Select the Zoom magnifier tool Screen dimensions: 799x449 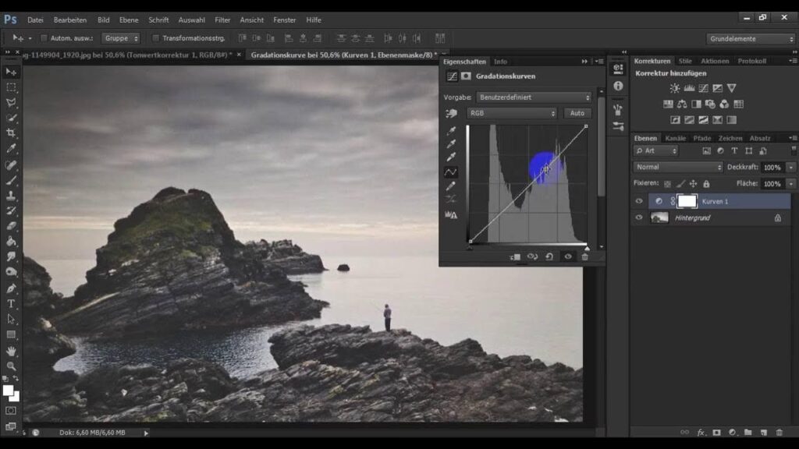click(x=11, y=366)
